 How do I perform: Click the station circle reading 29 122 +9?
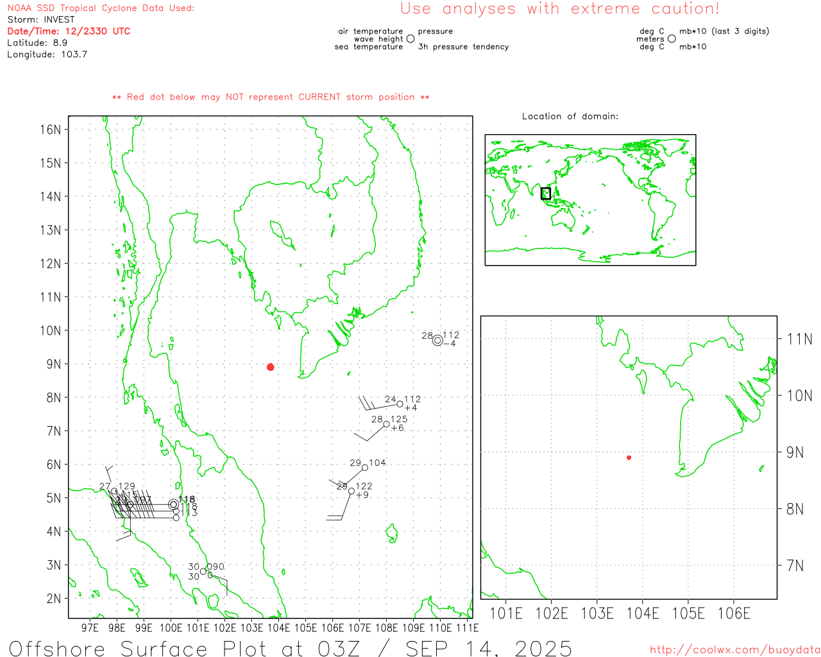(x=351, y=491)
